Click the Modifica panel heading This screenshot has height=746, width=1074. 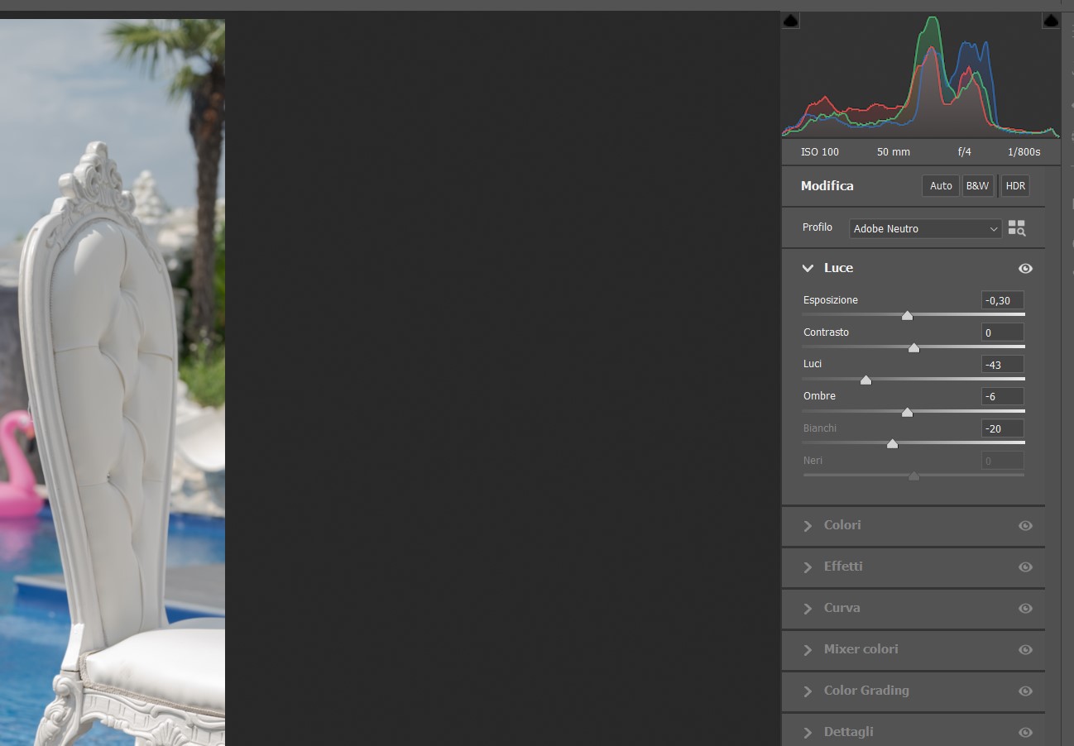tap(827, 186)
